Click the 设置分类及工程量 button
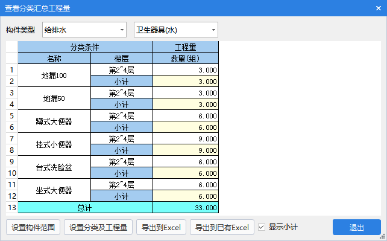 tap(98, 227)
